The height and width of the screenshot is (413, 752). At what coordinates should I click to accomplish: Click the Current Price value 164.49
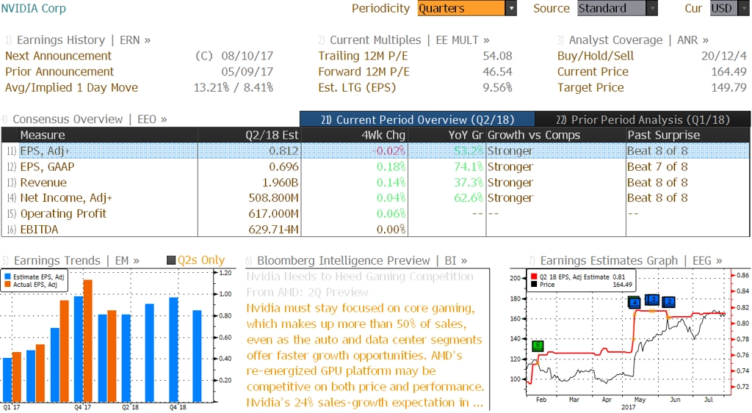729,72
